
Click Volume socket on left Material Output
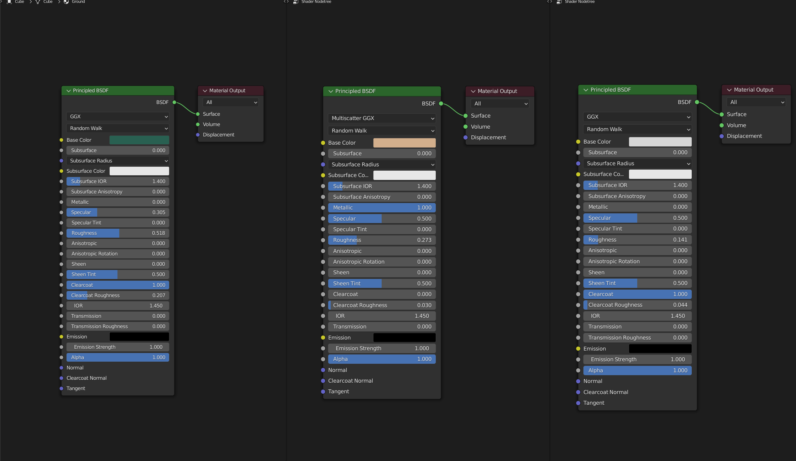pyautogui.click(x=198, y=124)
